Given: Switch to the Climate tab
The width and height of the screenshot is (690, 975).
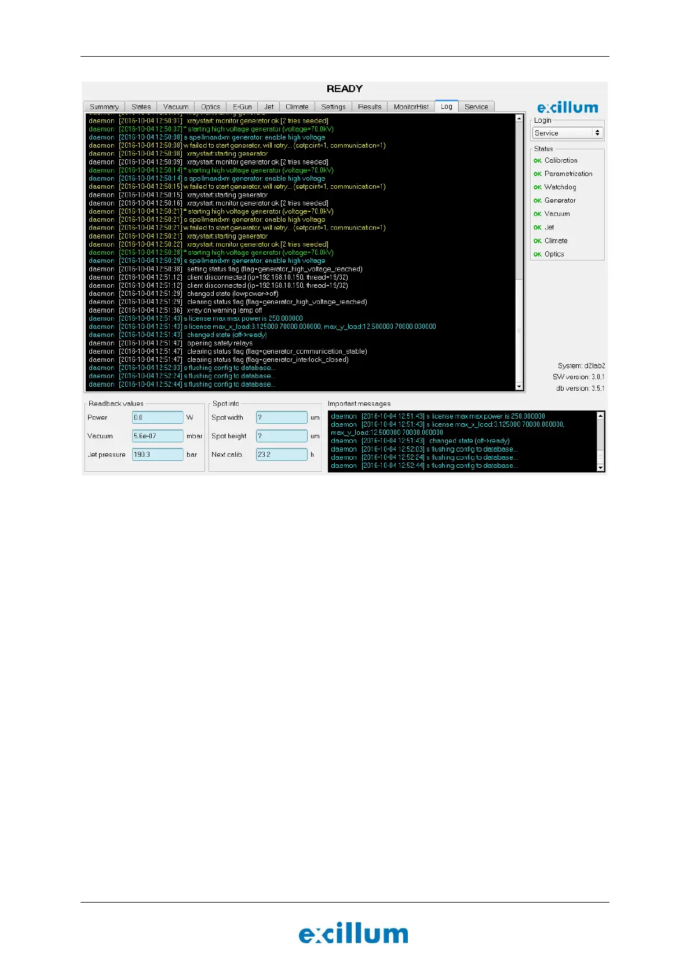Looking at the screenshot, I should [297, 107].
